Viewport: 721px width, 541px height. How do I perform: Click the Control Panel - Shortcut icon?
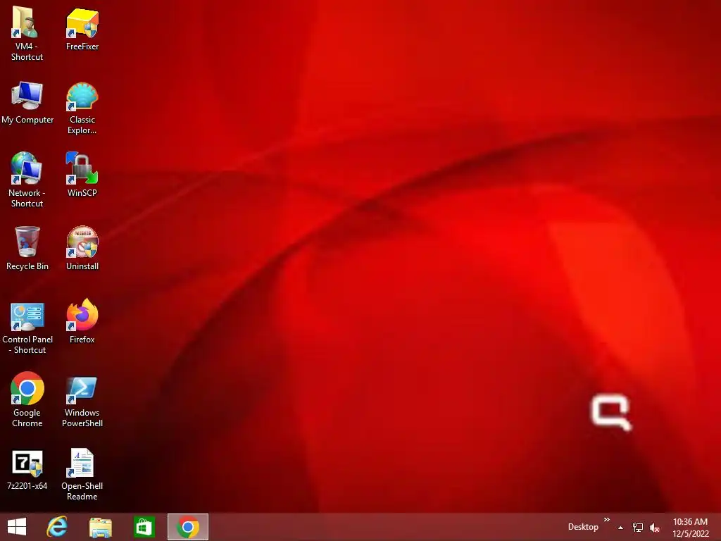coord(27,316)
